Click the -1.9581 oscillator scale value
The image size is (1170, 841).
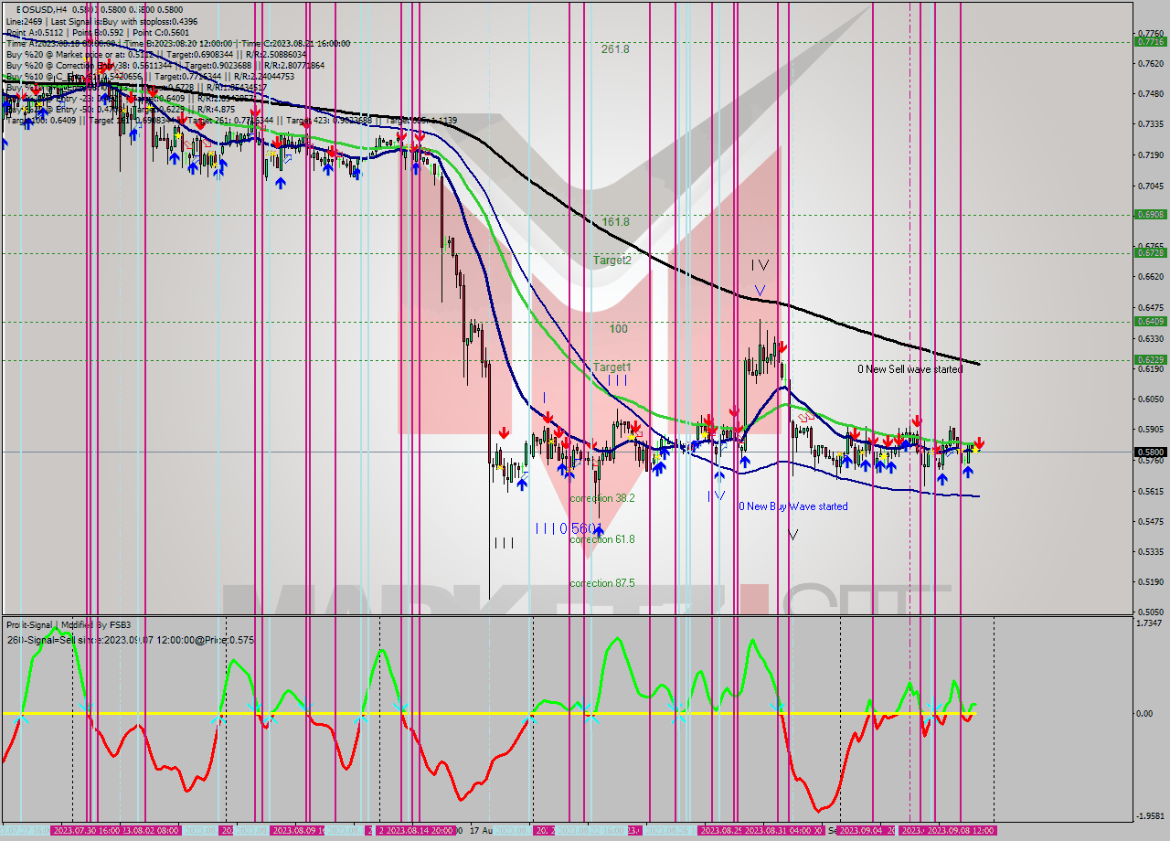pyautogui.click(x=1150, y=816)
